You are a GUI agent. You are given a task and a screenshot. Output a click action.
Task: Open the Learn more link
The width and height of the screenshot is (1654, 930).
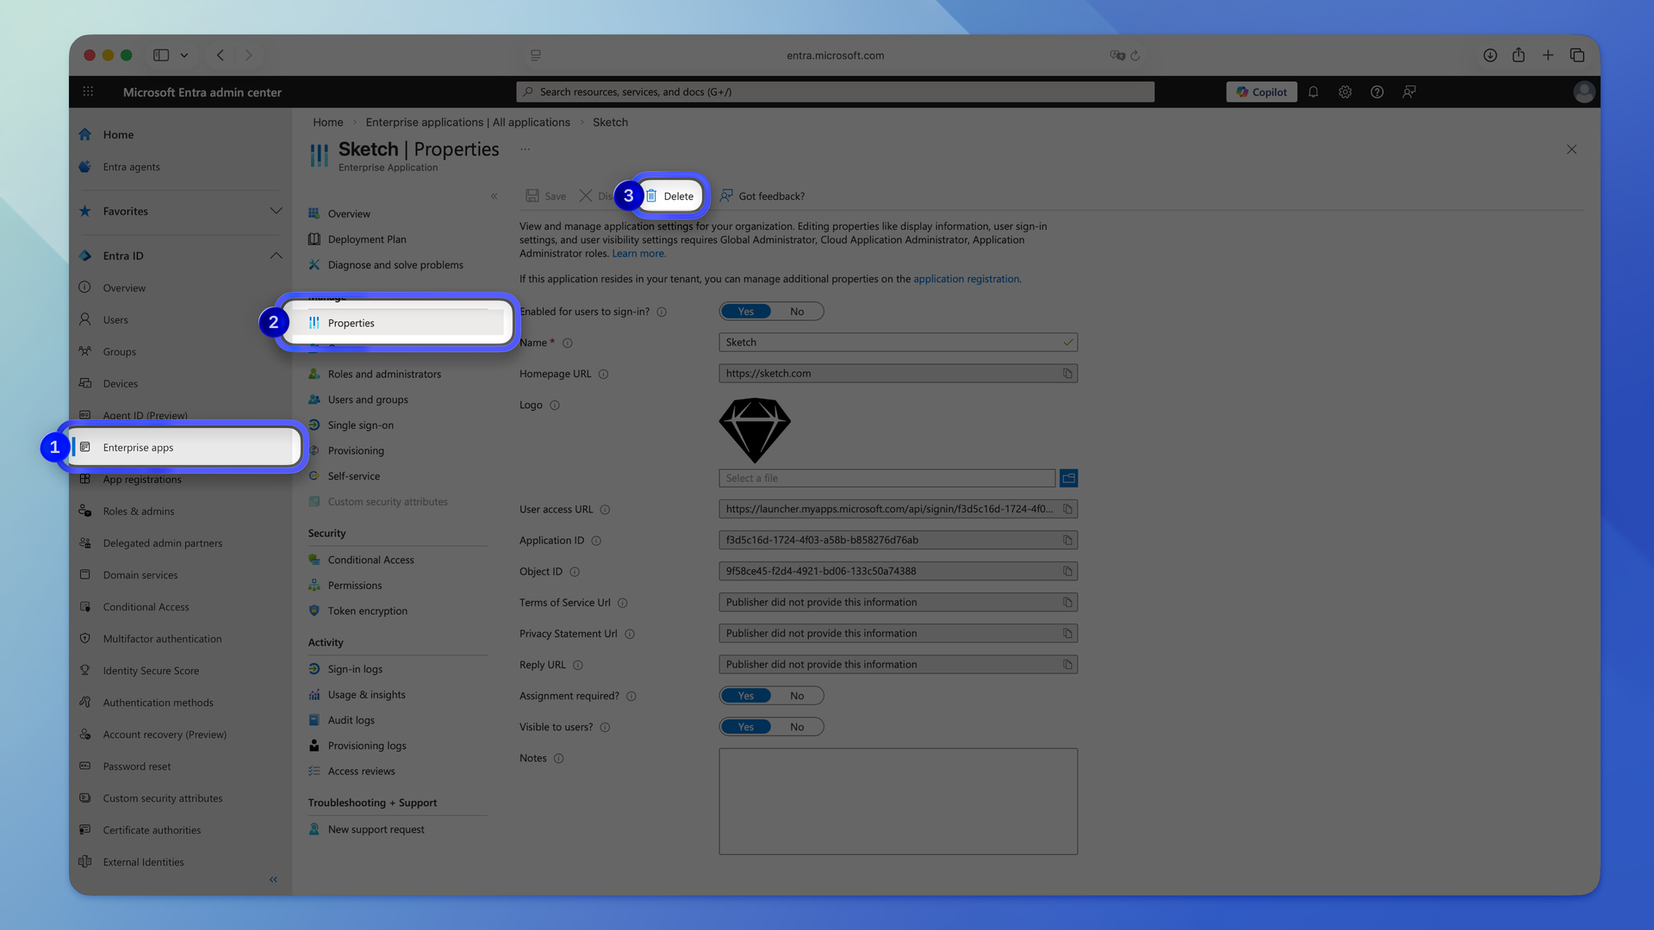pyautogui.click(x=638, y=253)
